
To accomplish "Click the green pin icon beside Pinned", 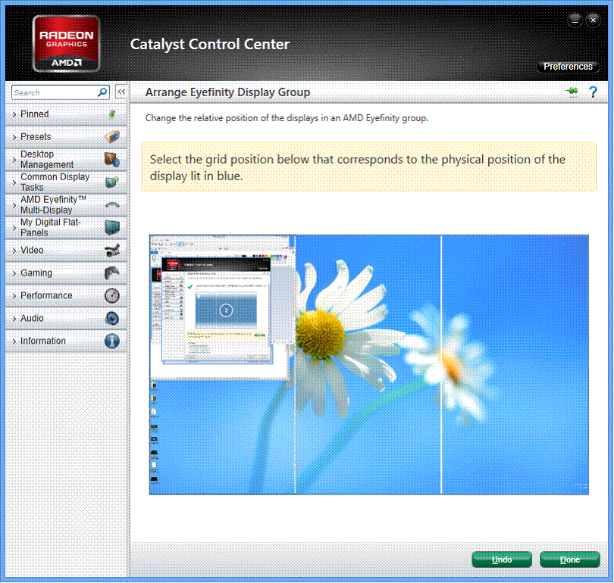I will (x=112, y=114).
